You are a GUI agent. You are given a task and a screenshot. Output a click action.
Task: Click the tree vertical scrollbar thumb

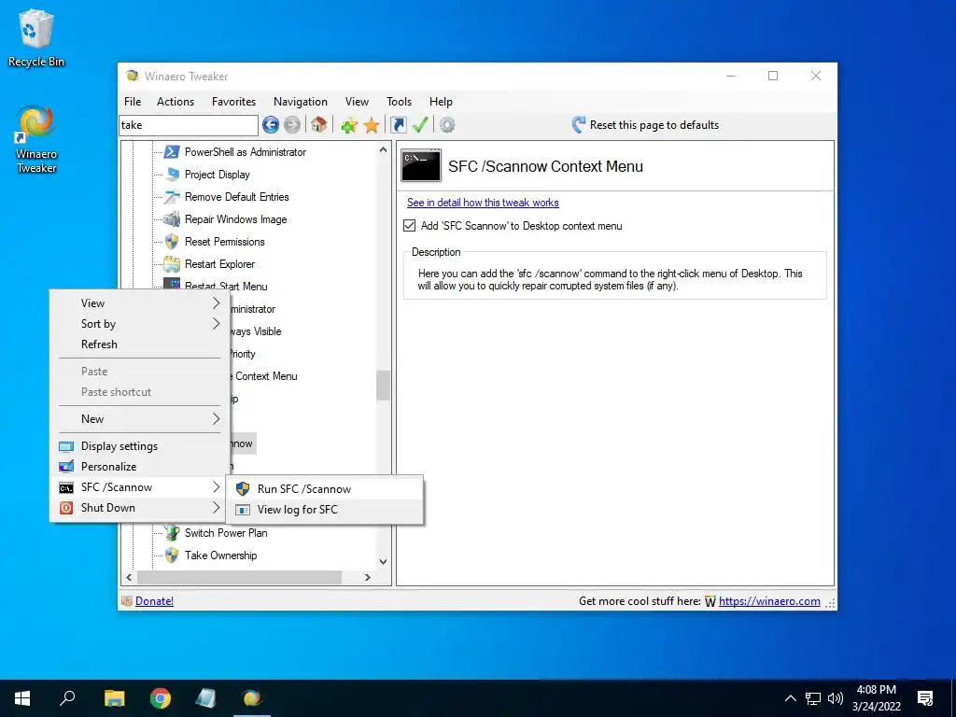tap(383, 386)
